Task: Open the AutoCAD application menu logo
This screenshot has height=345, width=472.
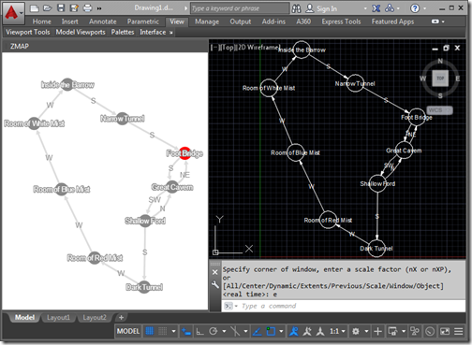Action: coord(12,12)
